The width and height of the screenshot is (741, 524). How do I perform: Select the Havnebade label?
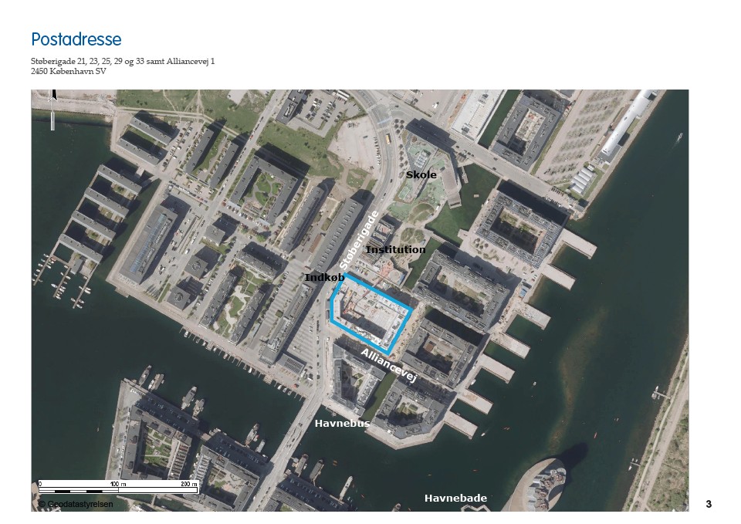pyautogui.click(x=455, y=499)
